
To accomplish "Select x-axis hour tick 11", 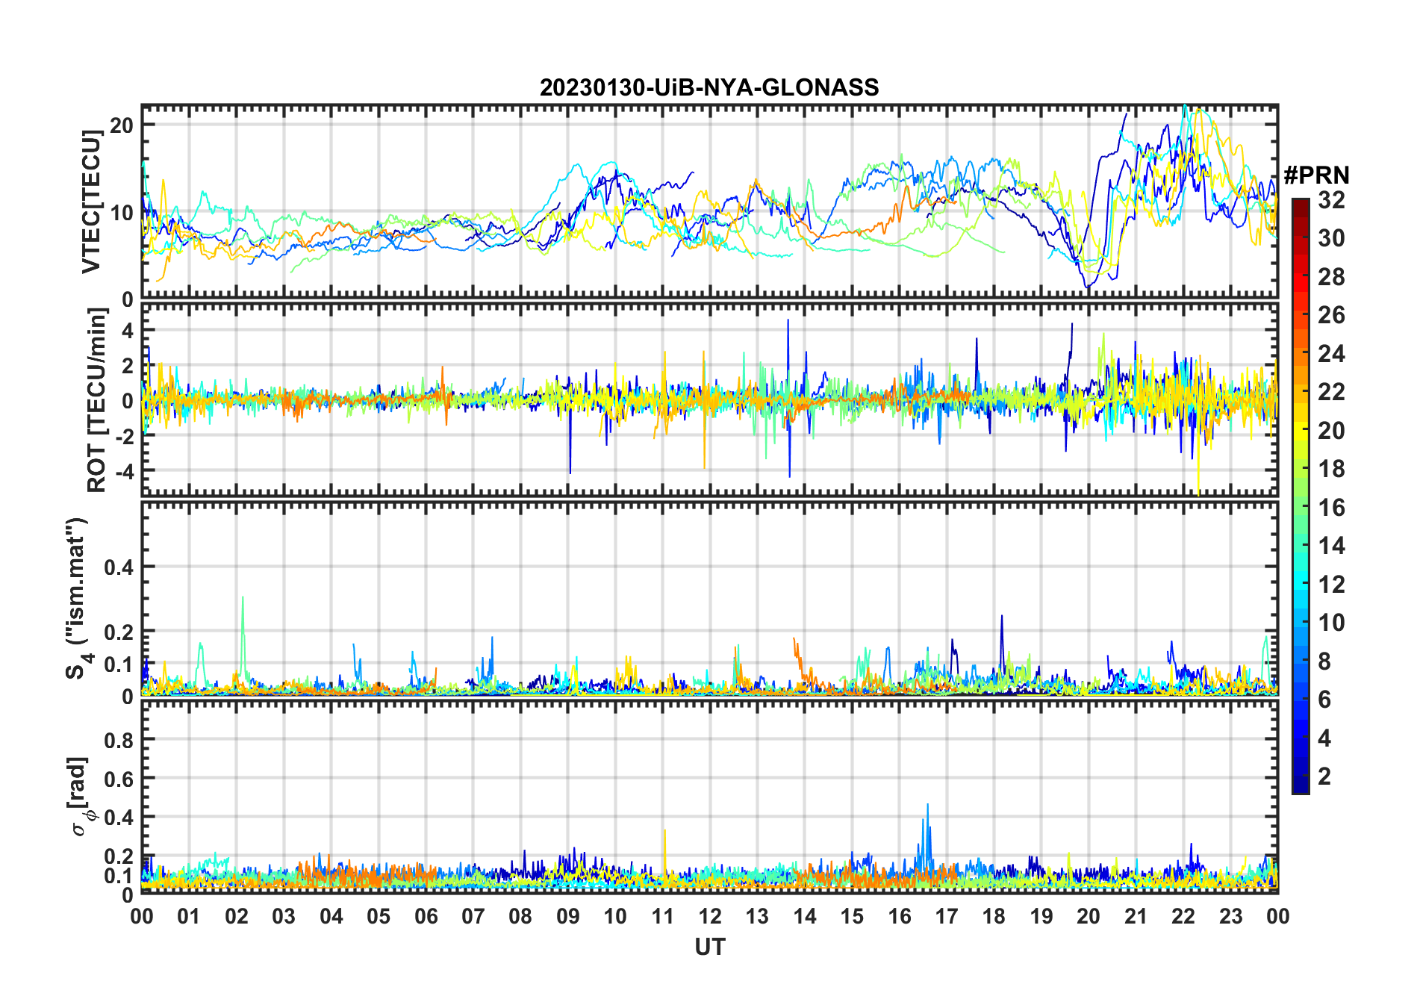I will tap(662, 916).
